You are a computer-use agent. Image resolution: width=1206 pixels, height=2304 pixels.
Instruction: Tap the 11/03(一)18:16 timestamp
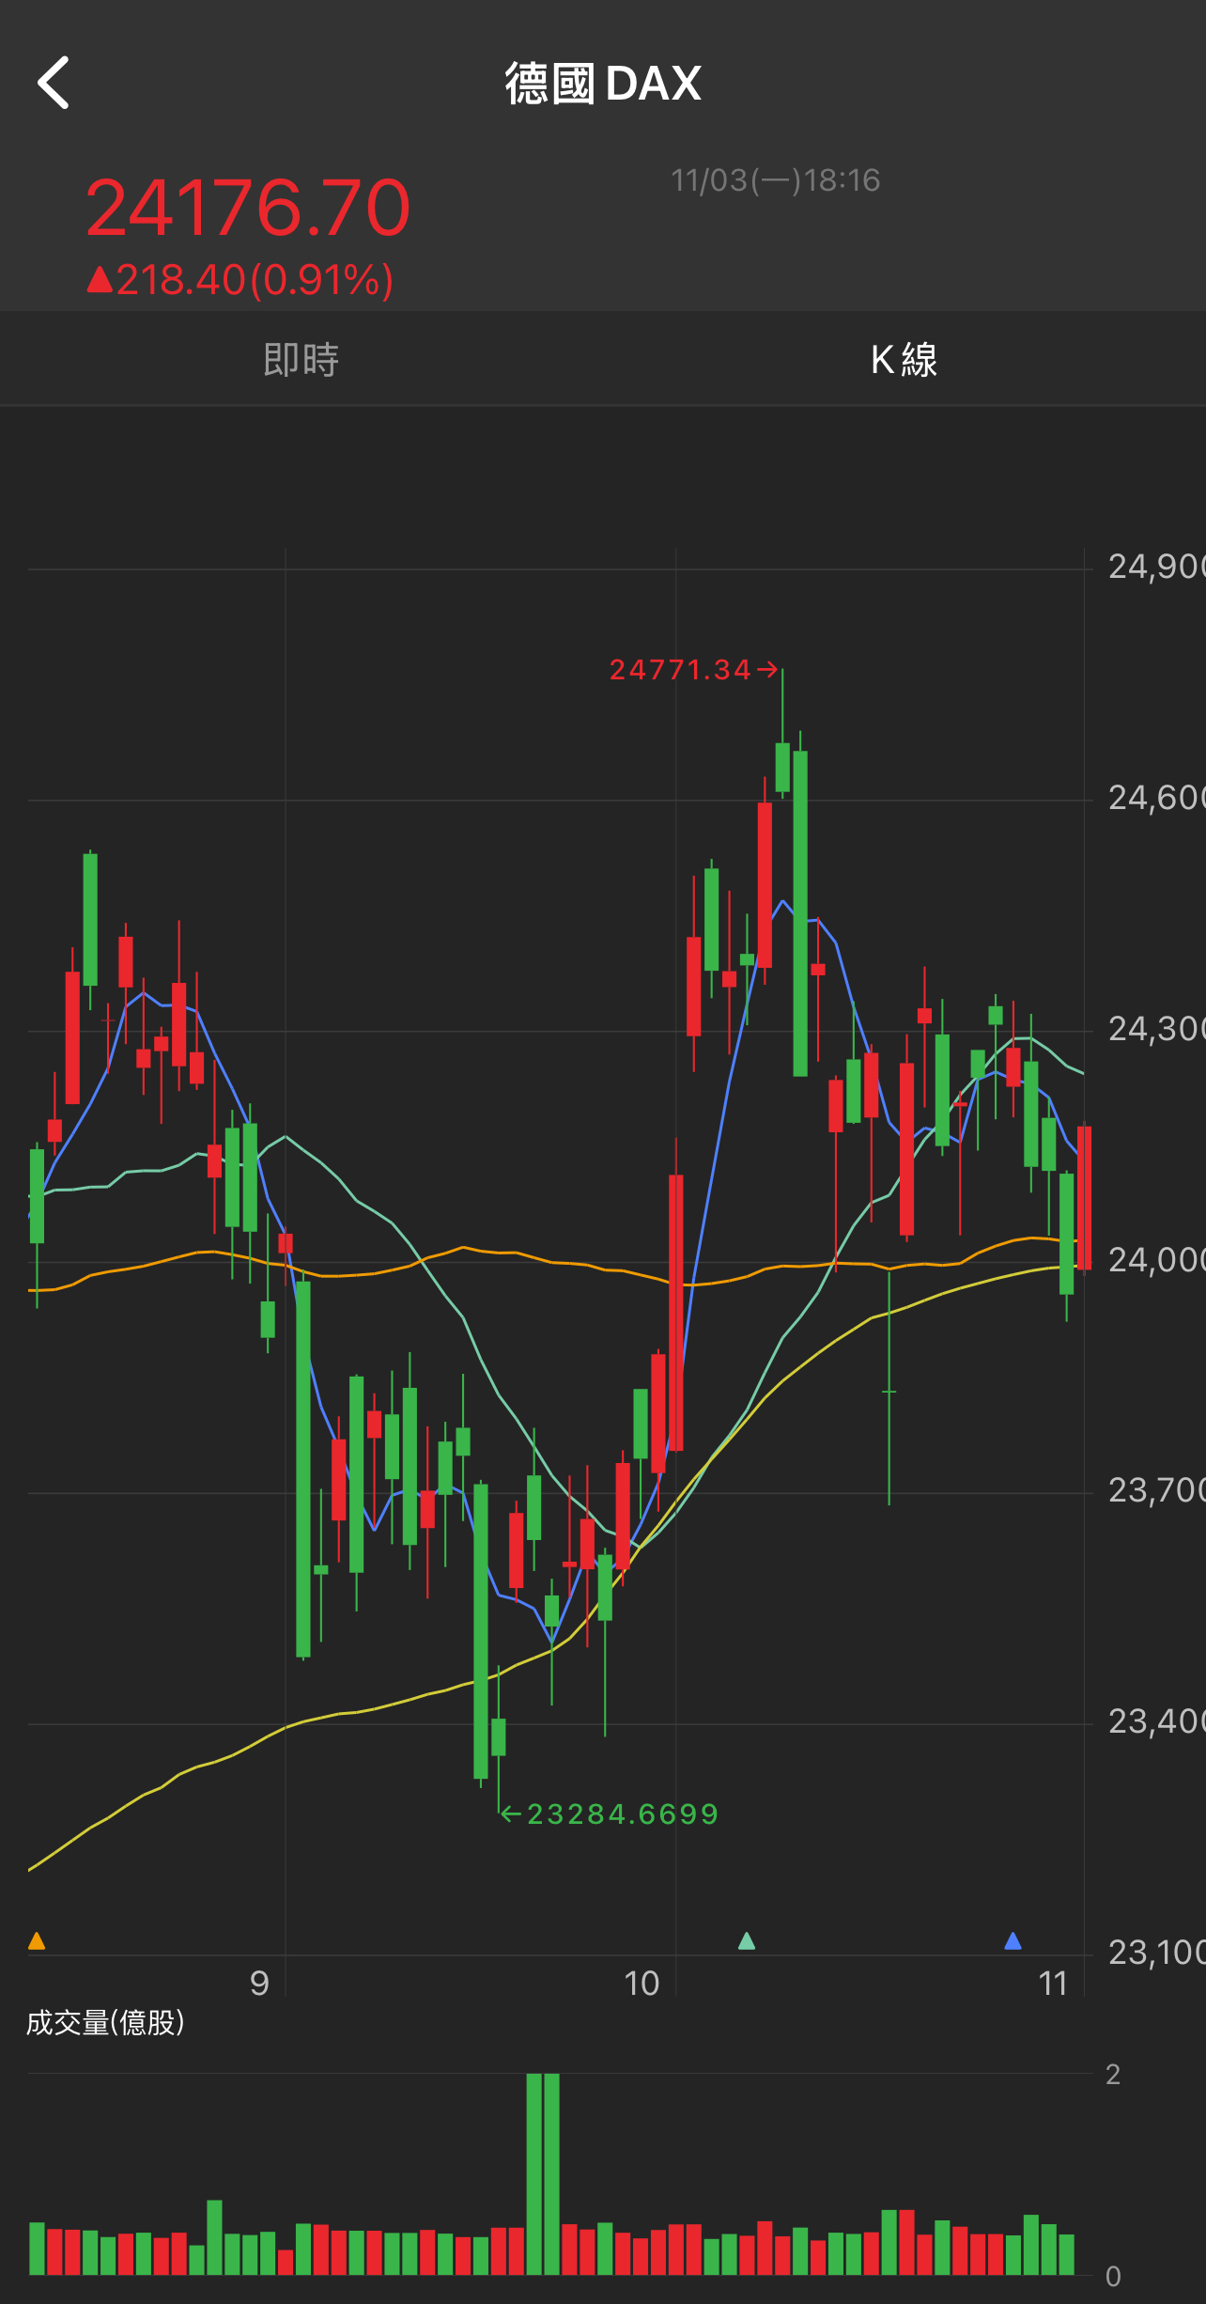(x=776, y=179)
